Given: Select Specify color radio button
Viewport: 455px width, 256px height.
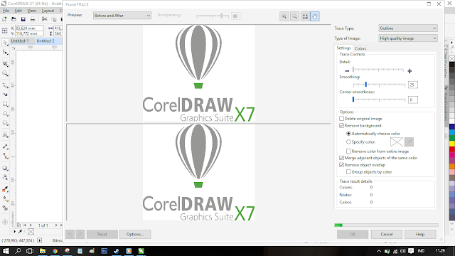Looking at the screenshot, I should coord(348,142).
